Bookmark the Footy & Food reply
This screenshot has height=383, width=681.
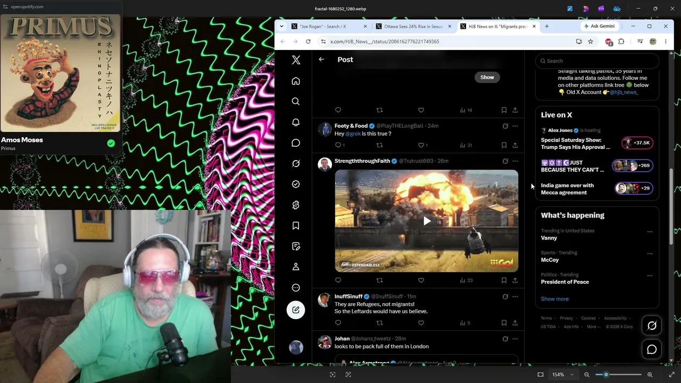(504, 145)
